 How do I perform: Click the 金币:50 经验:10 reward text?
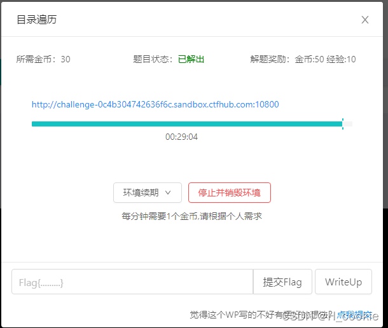coord(325,59)
